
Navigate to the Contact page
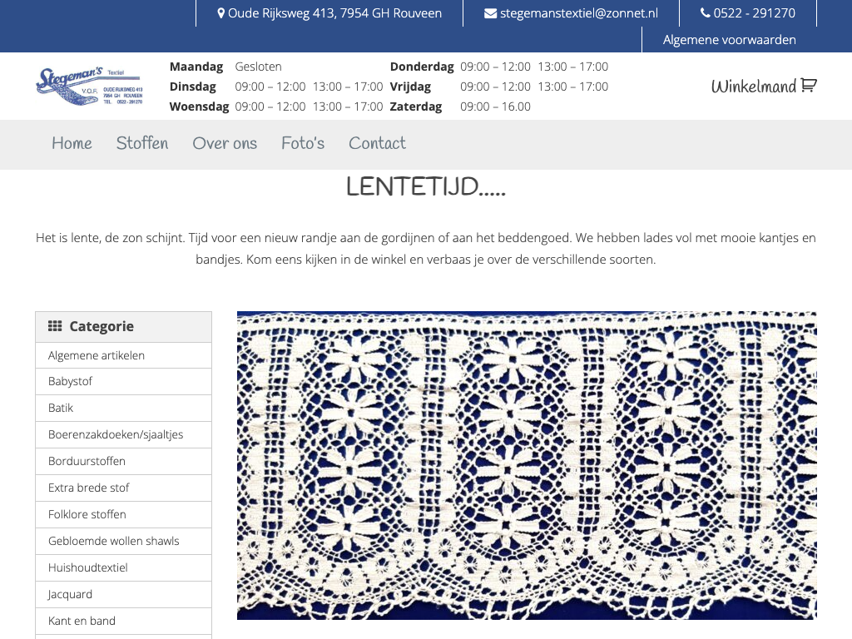(x=377, y=143)
